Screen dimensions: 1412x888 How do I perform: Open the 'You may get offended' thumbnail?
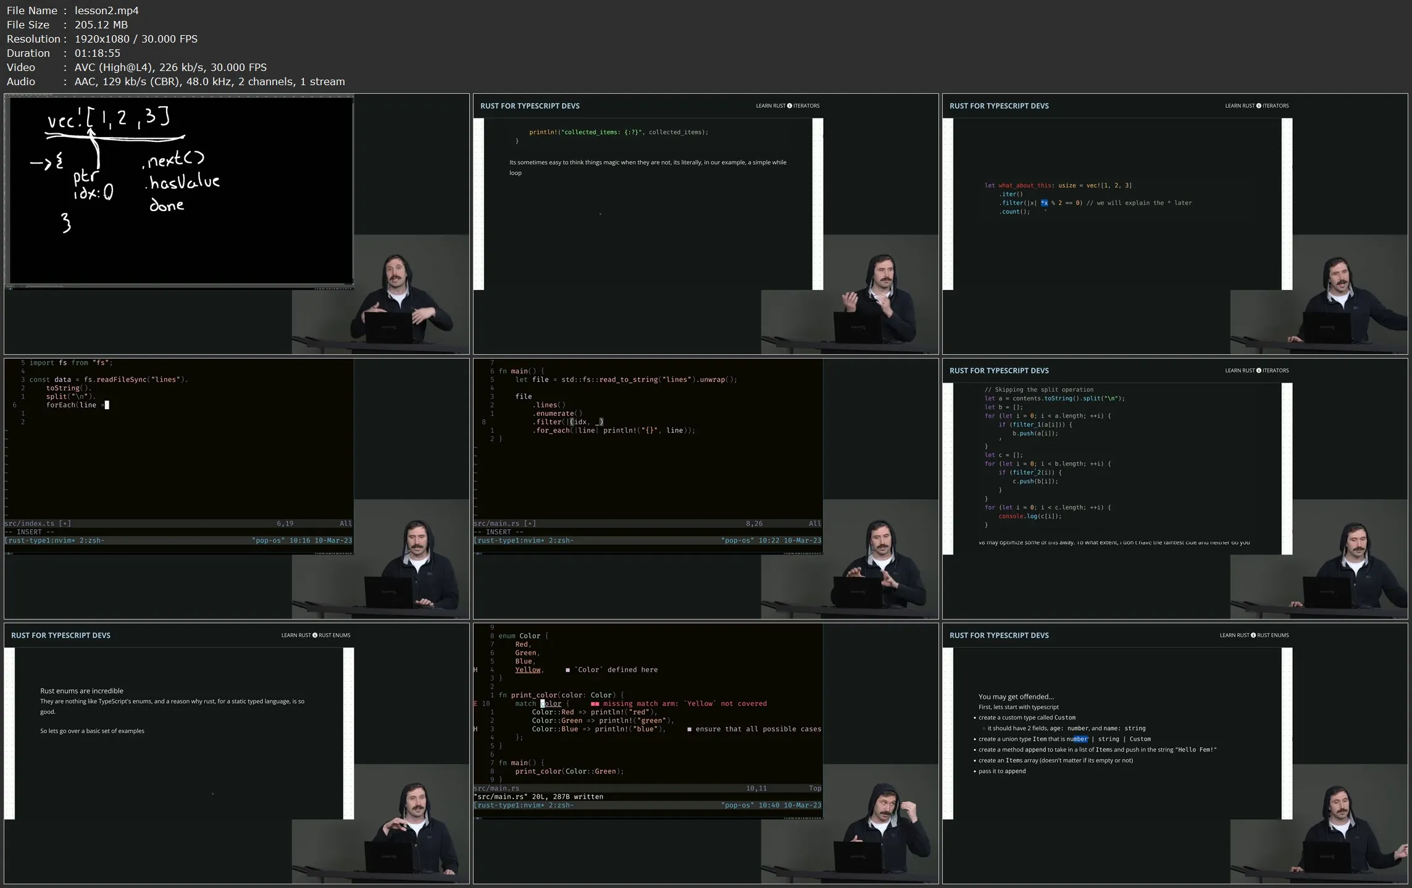tap(1175, 753)
